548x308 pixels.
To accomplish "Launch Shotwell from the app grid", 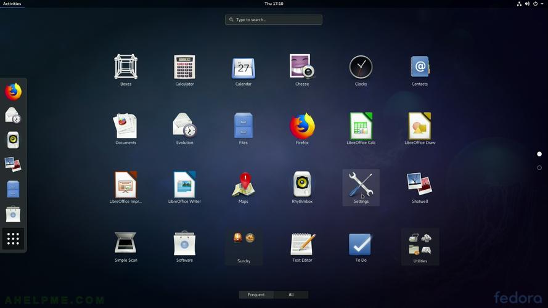I will pos(419,187).
